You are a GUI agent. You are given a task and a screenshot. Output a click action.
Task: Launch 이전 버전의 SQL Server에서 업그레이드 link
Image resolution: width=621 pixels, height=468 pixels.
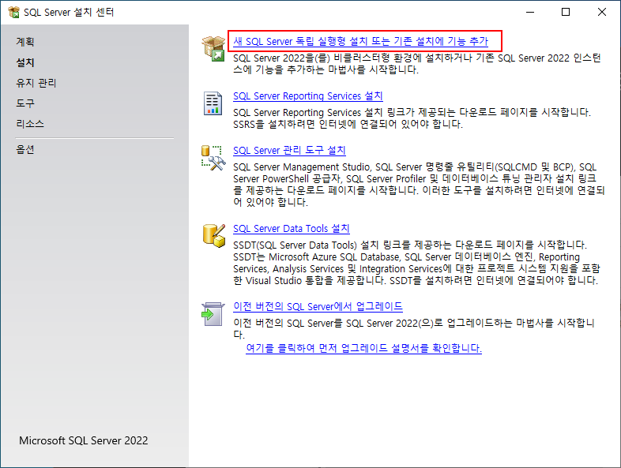click(x=318, y=306)
